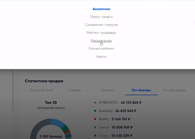
Task: Click the green segment of the donut chart
Action: [x=65, y=128]
